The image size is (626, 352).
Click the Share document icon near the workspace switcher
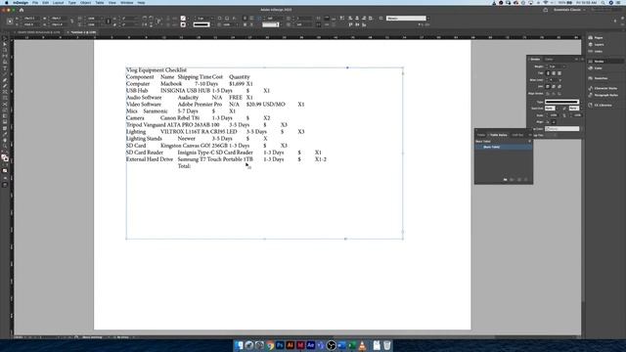coord(546,10)
